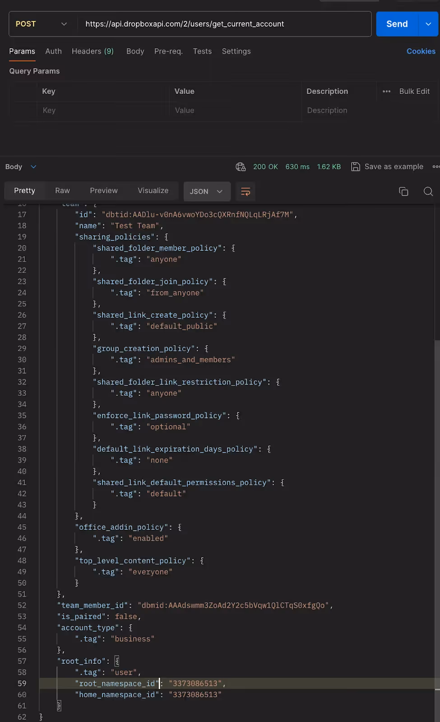
Task: Click the query param Key input cell
Action: click(103, 111)
